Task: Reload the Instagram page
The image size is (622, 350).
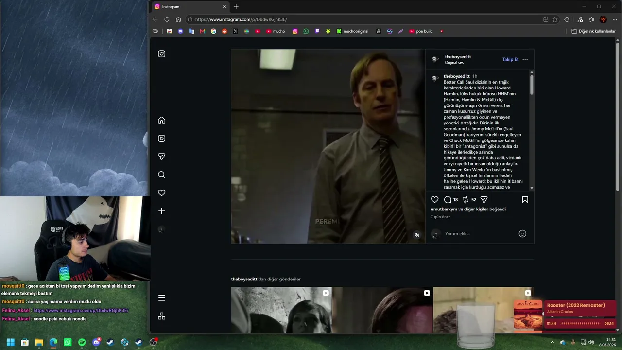Action: pos(167,19)
